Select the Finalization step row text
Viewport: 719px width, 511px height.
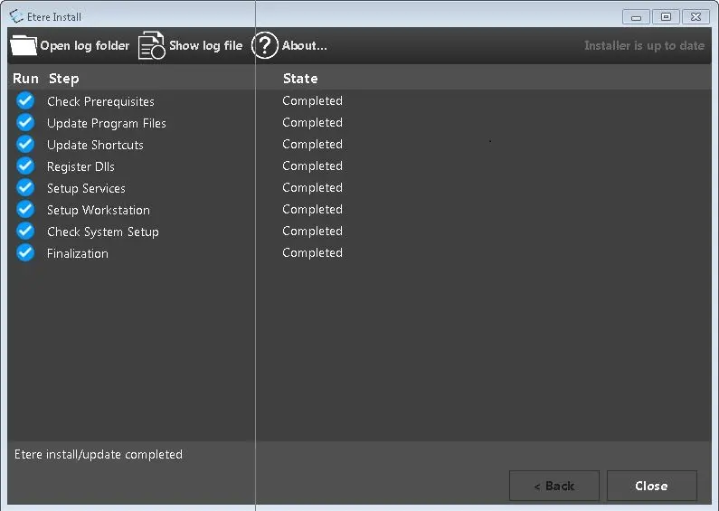point(78,254)
